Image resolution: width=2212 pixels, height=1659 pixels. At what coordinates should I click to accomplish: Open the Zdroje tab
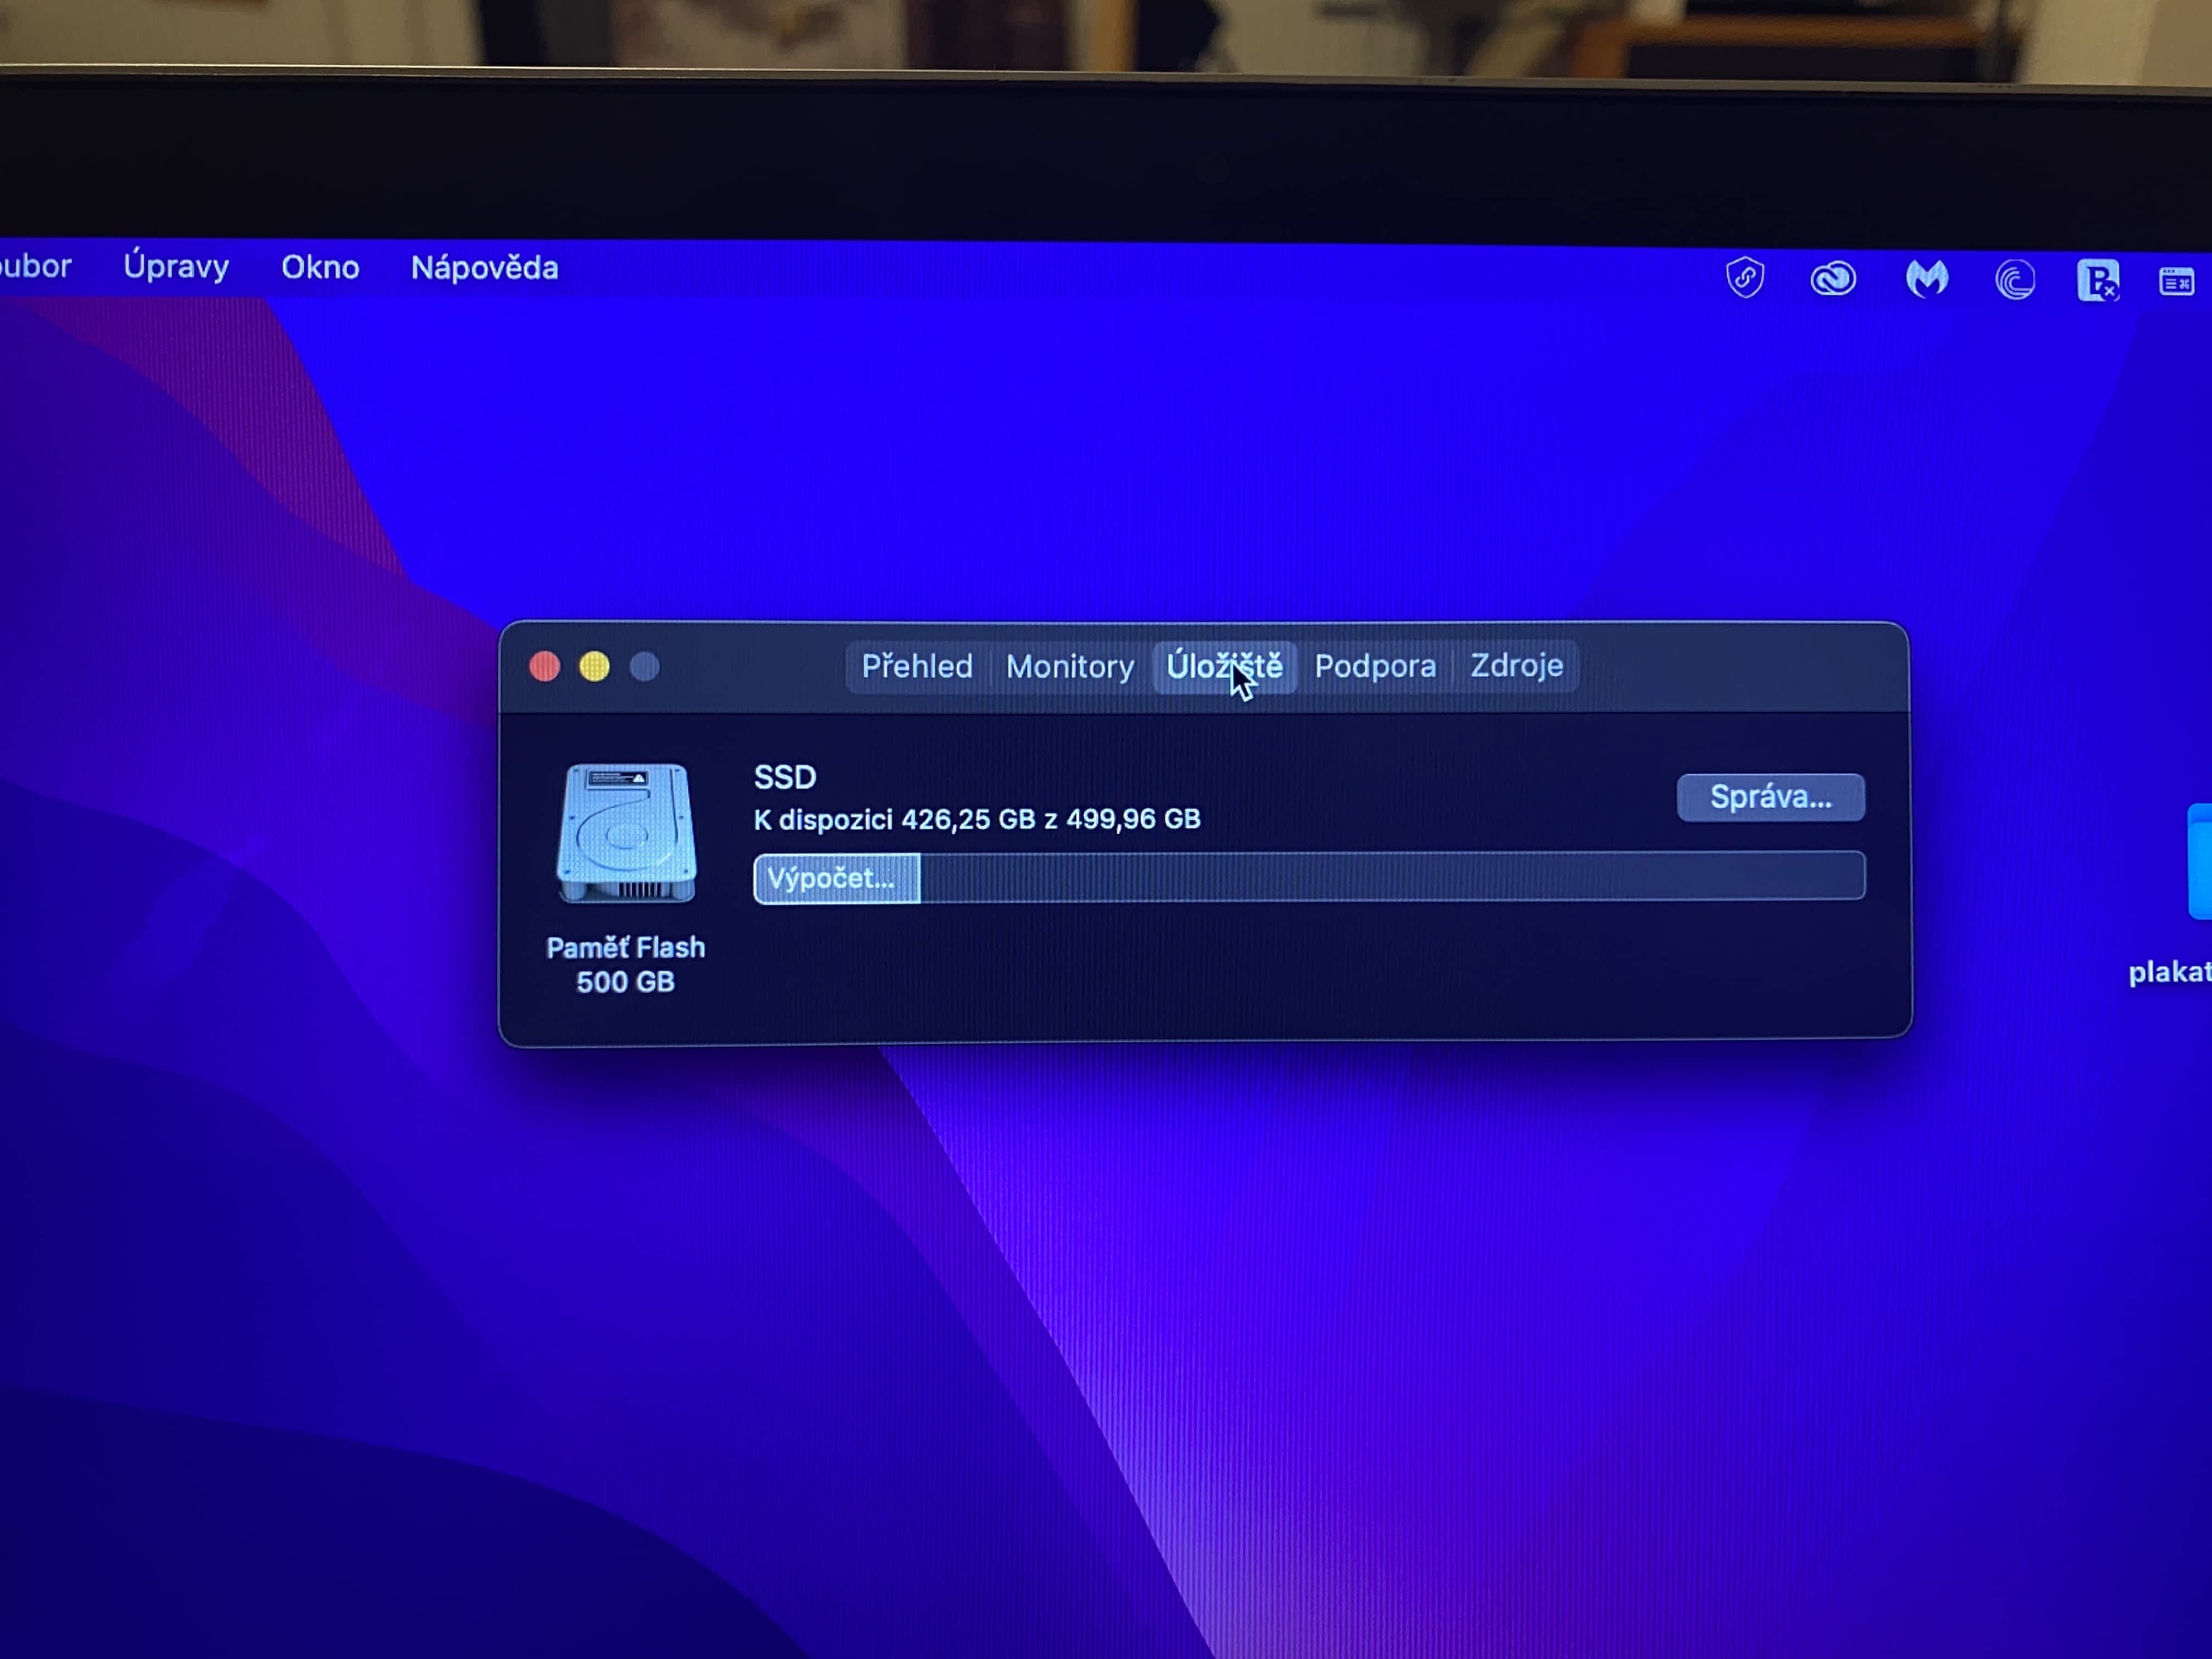tap(1516, 665)
